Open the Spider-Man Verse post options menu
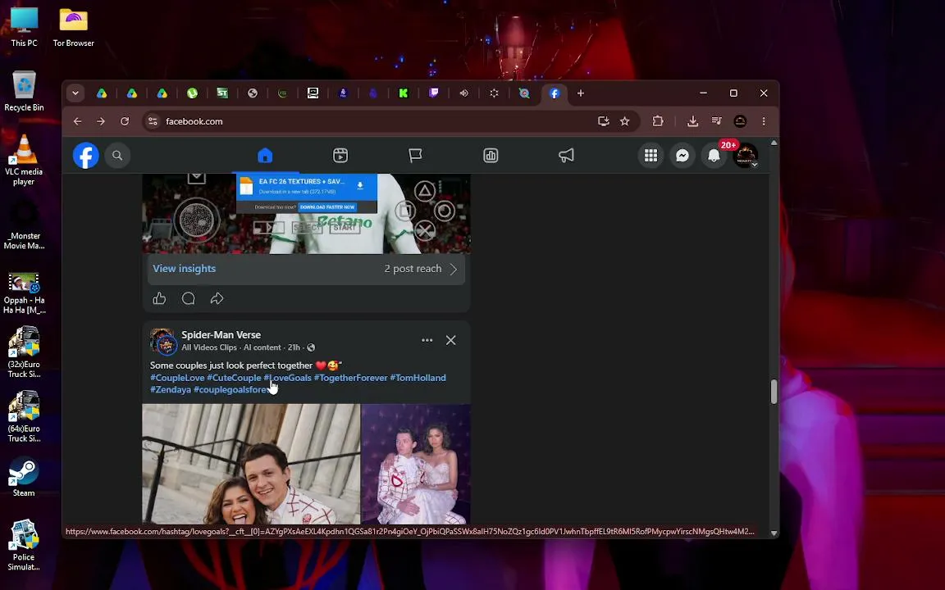 [427, 340]
